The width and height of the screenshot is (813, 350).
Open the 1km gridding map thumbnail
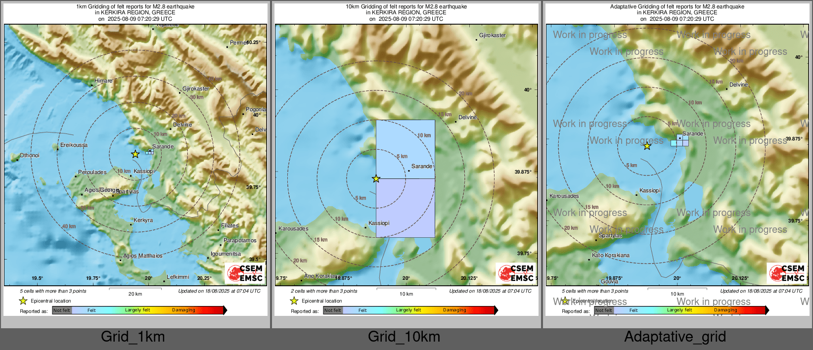(135, 159)
